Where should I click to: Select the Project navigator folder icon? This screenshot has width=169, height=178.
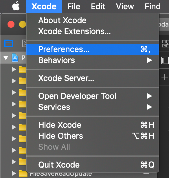point(9,43)
